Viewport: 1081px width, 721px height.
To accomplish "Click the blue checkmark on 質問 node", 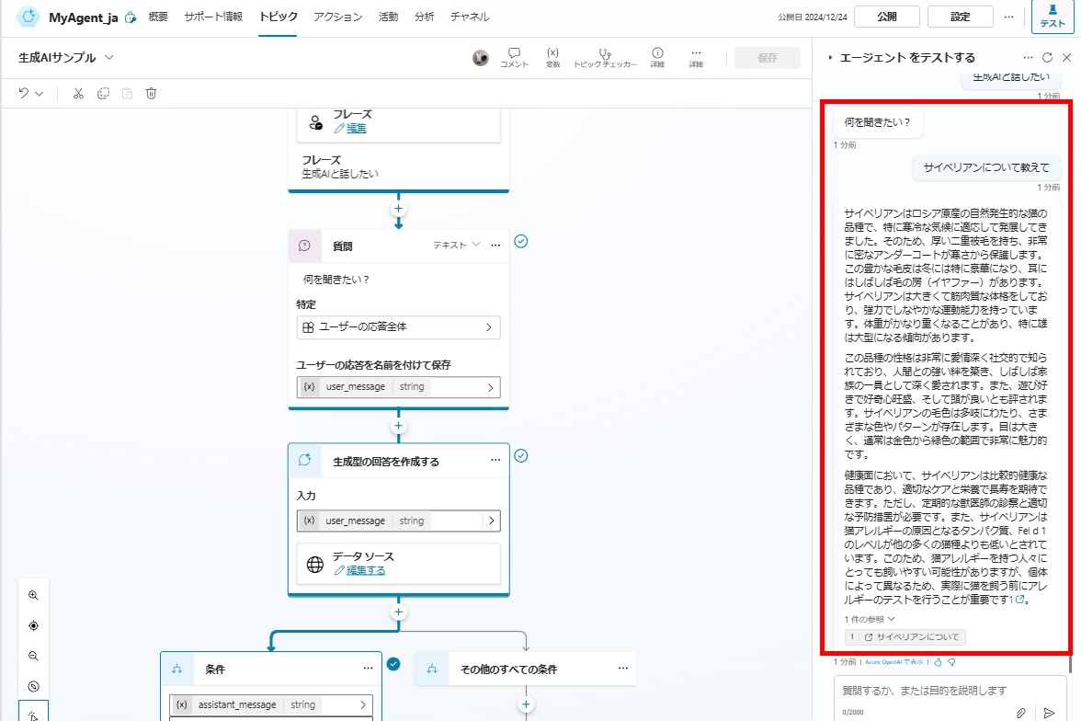I will [521, 239].
